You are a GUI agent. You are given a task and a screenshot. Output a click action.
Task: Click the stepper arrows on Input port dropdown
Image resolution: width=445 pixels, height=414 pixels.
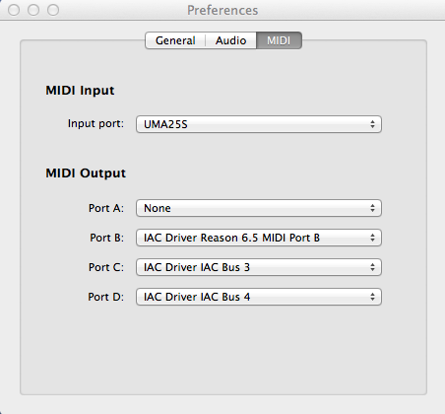point(372,124)
